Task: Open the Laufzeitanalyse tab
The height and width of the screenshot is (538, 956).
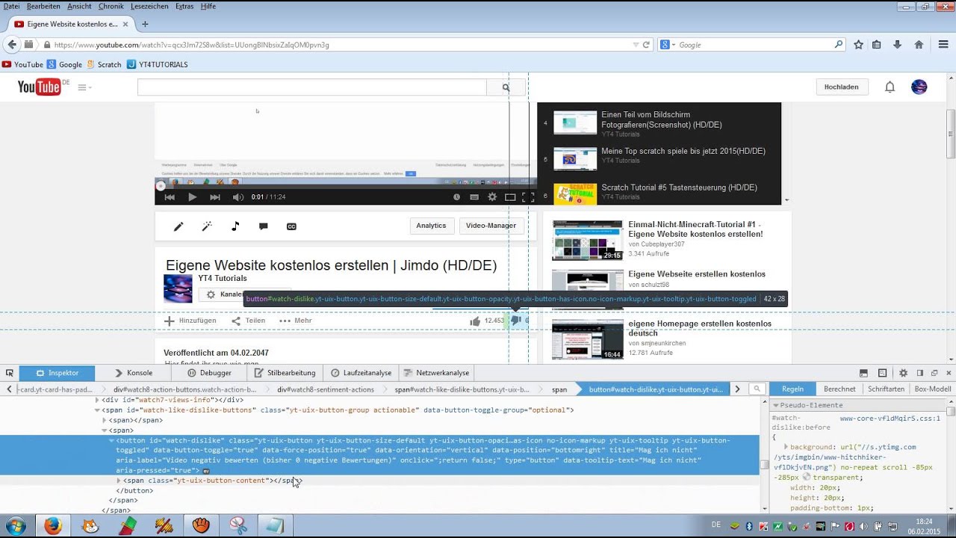Action: coord(361,373)
